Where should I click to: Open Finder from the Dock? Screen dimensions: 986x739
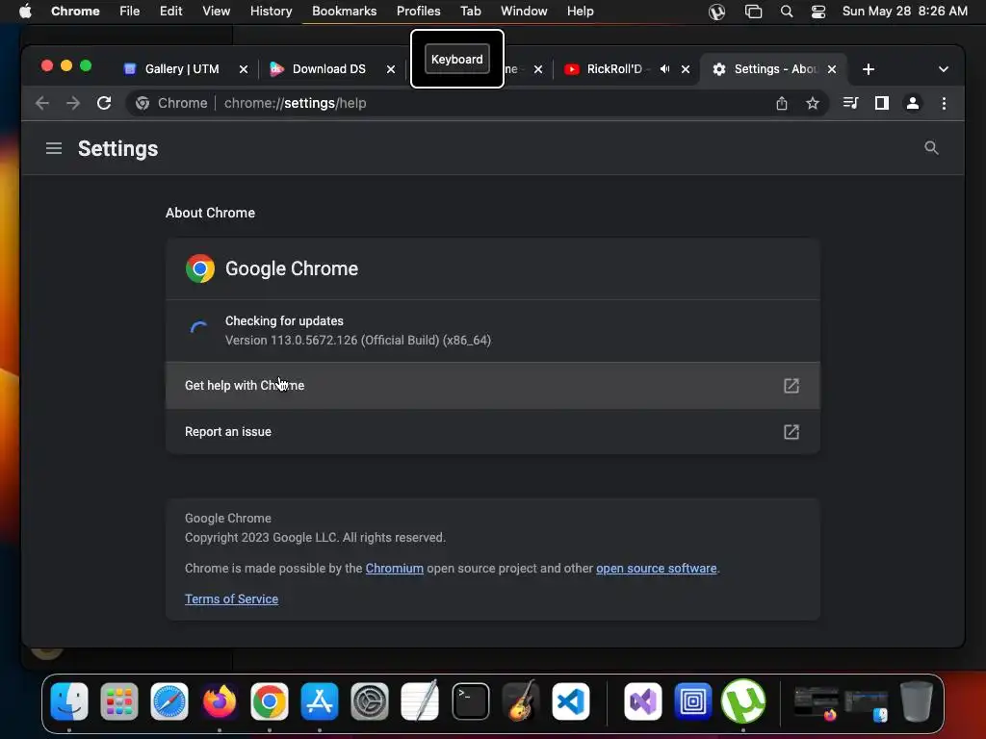pyautogui.click(x=69, y=701)
